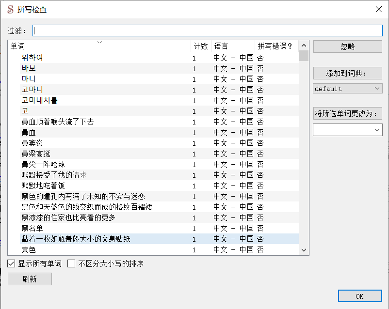
Task: Click the scrollbar down arrow
Action: coord(304,249)
